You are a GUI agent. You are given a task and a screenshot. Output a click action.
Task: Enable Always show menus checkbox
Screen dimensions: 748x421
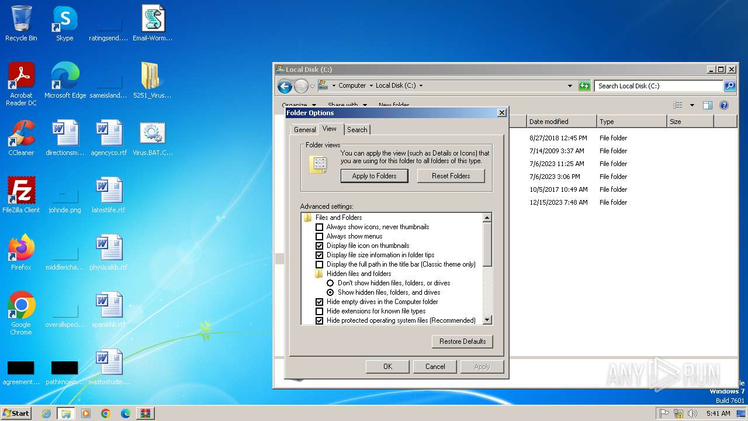[320, 236]
